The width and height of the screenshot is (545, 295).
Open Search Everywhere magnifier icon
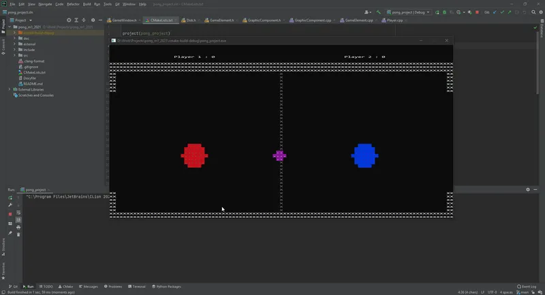tap(533, 12)
